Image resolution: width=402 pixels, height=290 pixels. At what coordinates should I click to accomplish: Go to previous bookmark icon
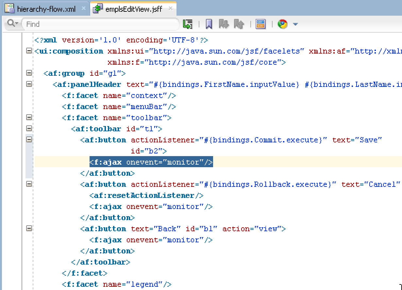[239, 24]
